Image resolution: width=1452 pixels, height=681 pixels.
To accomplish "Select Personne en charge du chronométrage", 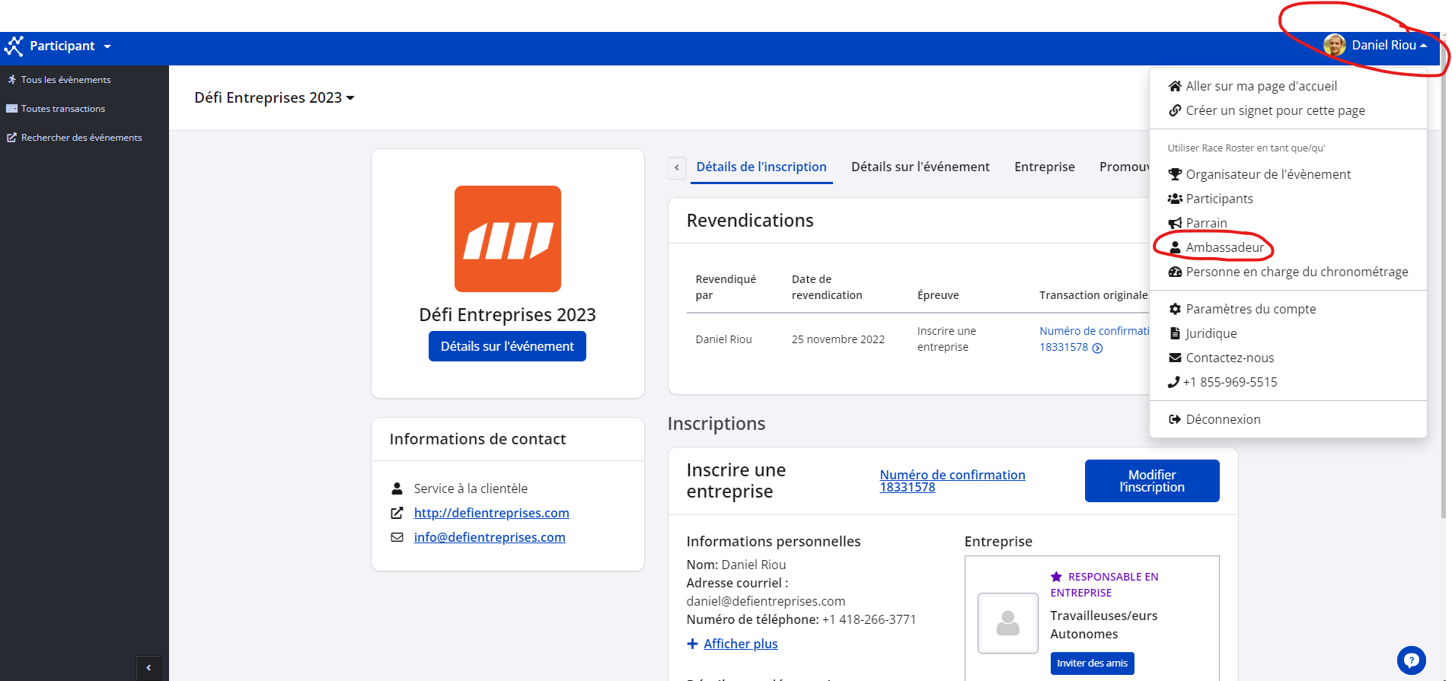I will click(x=1288, y=272).
